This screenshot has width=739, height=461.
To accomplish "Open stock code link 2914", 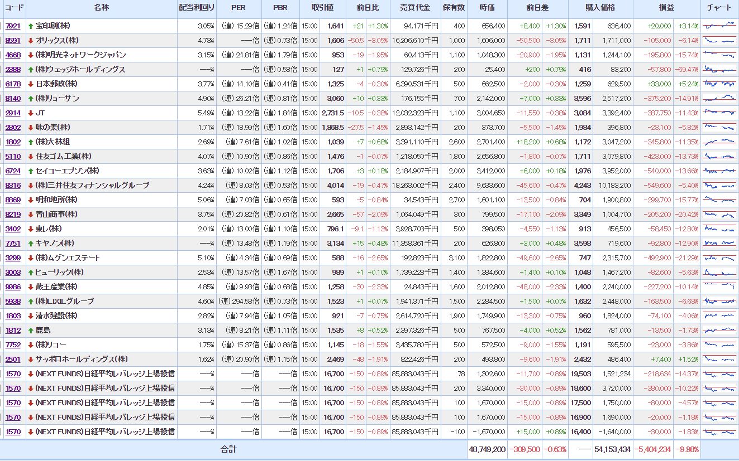I will (x=13, y=113).
